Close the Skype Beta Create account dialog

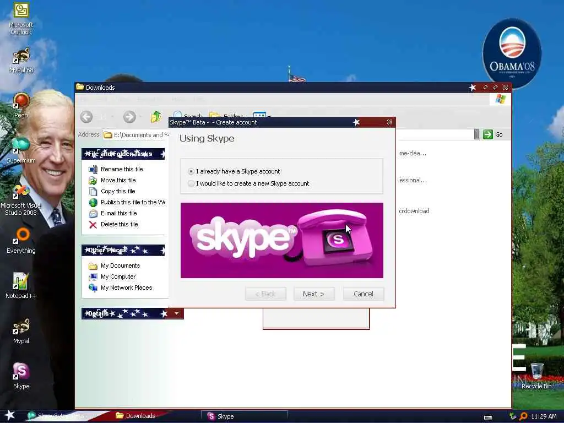coord(389,122)
